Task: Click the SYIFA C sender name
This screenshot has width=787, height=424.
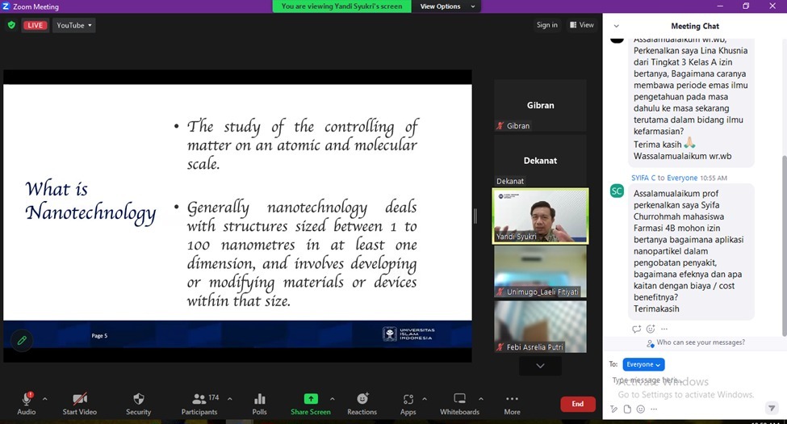Action: tap(643, 178)
